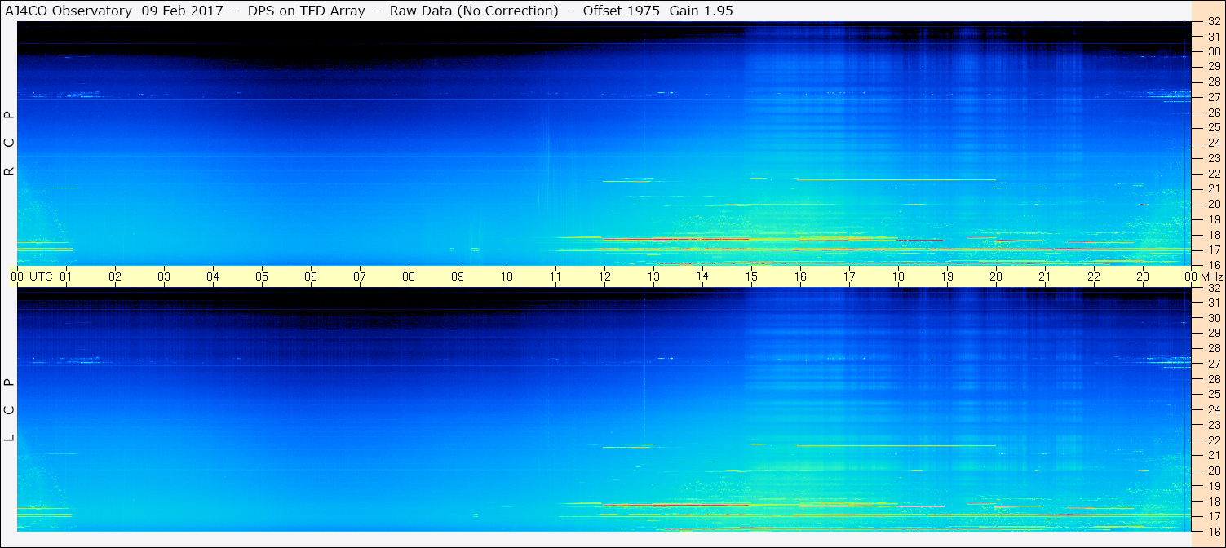
Task: Select the 13 hour marker
Action: point(653,276)
